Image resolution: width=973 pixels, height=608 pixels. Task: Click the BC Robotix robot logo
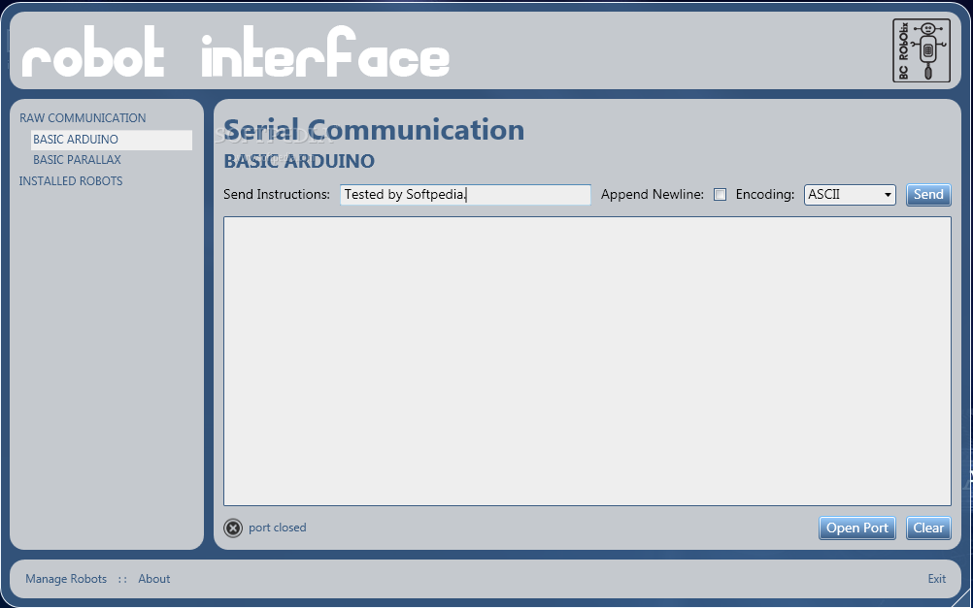(x=922, y=50)
